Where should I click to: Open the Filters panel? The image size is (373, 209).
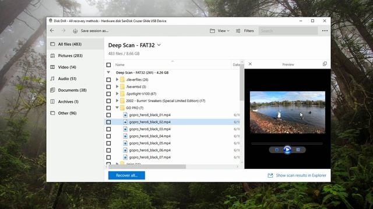[249, 31]
